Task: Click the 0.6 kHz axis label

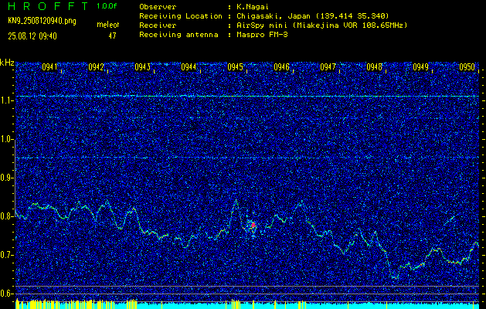Action: tap(6, 294)
